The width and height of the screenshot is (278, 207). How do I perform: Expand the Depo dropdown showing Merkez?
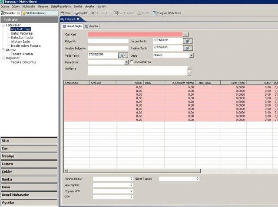(191, 55)
